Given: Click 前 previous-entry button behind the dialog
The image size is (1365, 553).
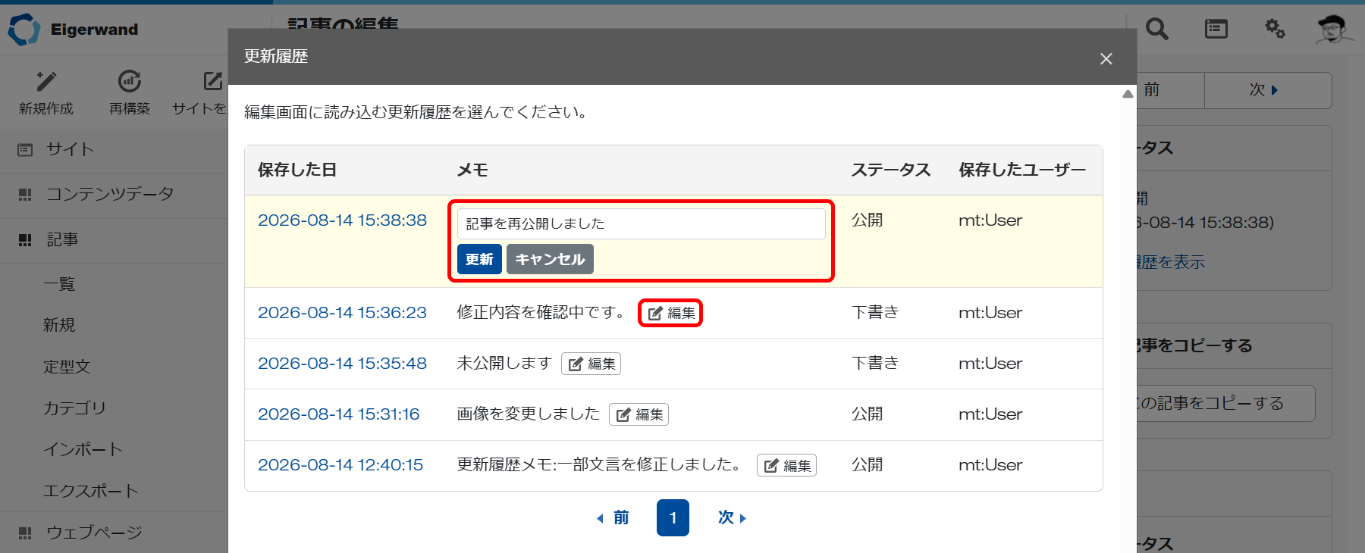Looking at the screenshot, I should tap(1170, 90).
